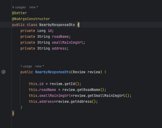Click the @Getter annotation
Image resolution: width=162 pixels, height=128 pixels.
[x=19, y=13]
